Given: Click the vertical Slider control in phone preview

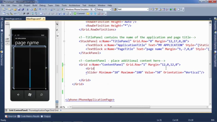Looking at the screenshot, I should (x=30, y=68).
